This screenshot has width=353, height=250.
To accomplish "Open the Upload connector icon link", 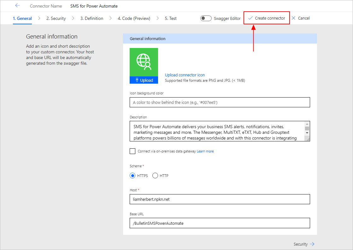I will 185,75.
